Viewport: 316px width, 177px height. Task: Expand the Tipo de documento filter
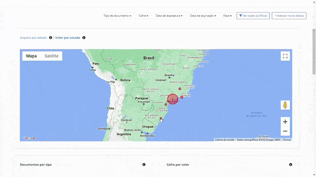pyautogui.click(x=117, y=16)
